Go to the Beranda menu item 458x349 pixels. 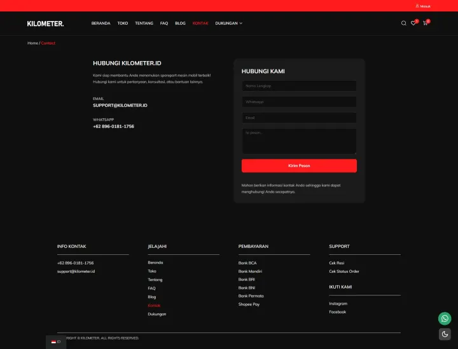pyautogui.click(x=101, y=24)
